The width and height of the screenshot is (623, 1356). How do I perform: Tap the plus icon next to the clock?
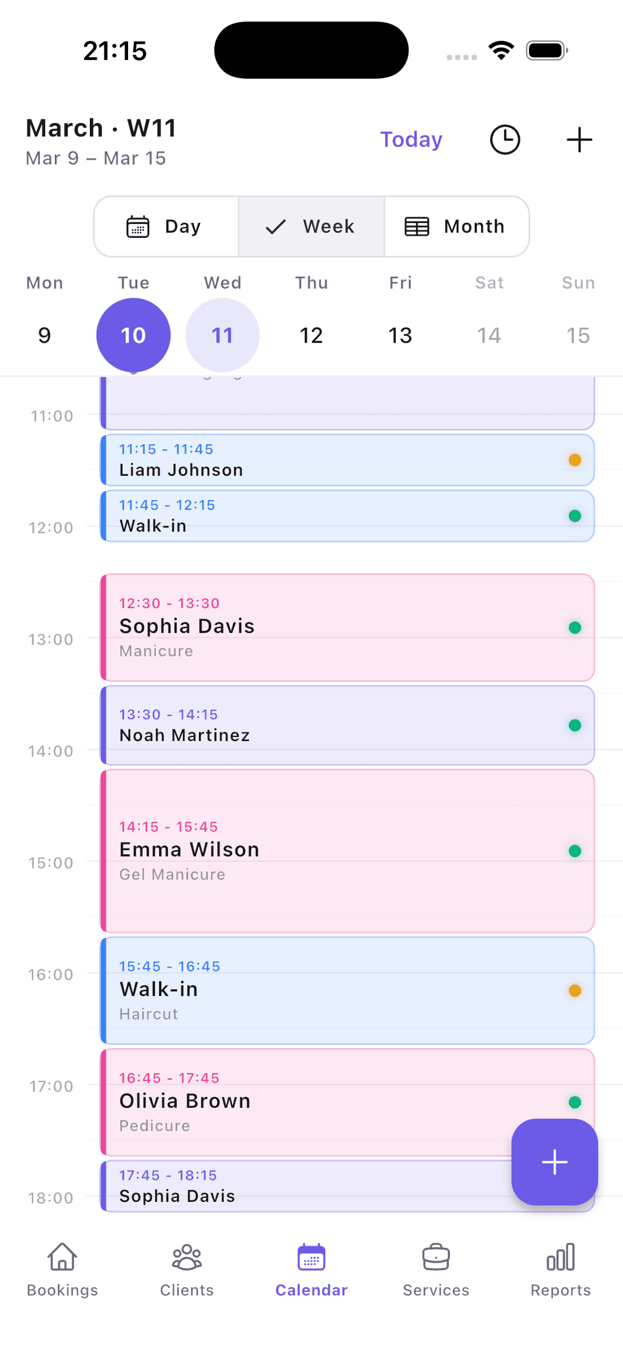tap(580, 139)
